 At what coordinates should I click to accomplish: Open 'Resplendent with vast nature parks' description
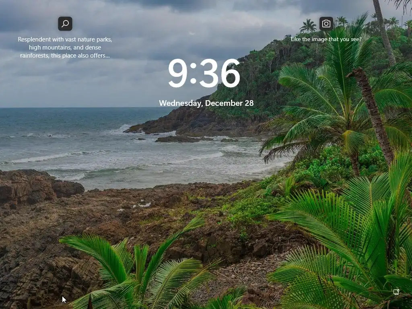(65, 47)
